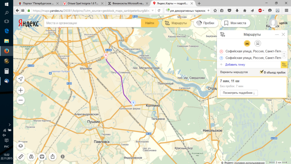Viewport: 291px width, 164px height.
Task: Open the Windows Start button
Action: click(6, 4)
